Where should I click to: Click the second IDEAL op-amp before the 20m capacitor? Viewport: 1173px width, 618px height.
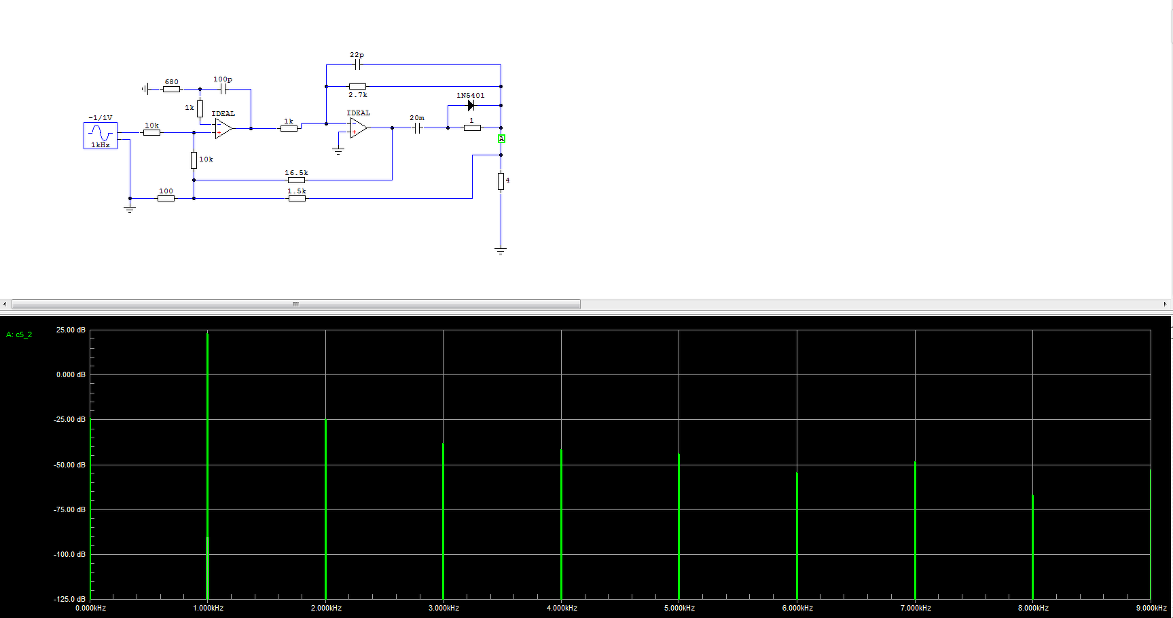click(359, 128)
